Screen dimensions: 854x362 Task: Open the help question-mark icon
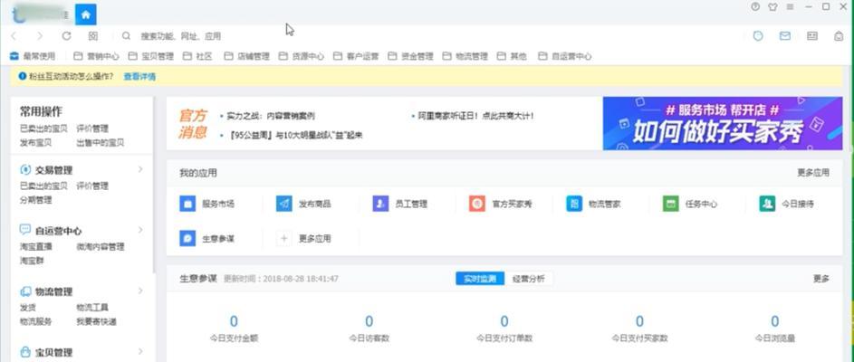tap(755, 6)
